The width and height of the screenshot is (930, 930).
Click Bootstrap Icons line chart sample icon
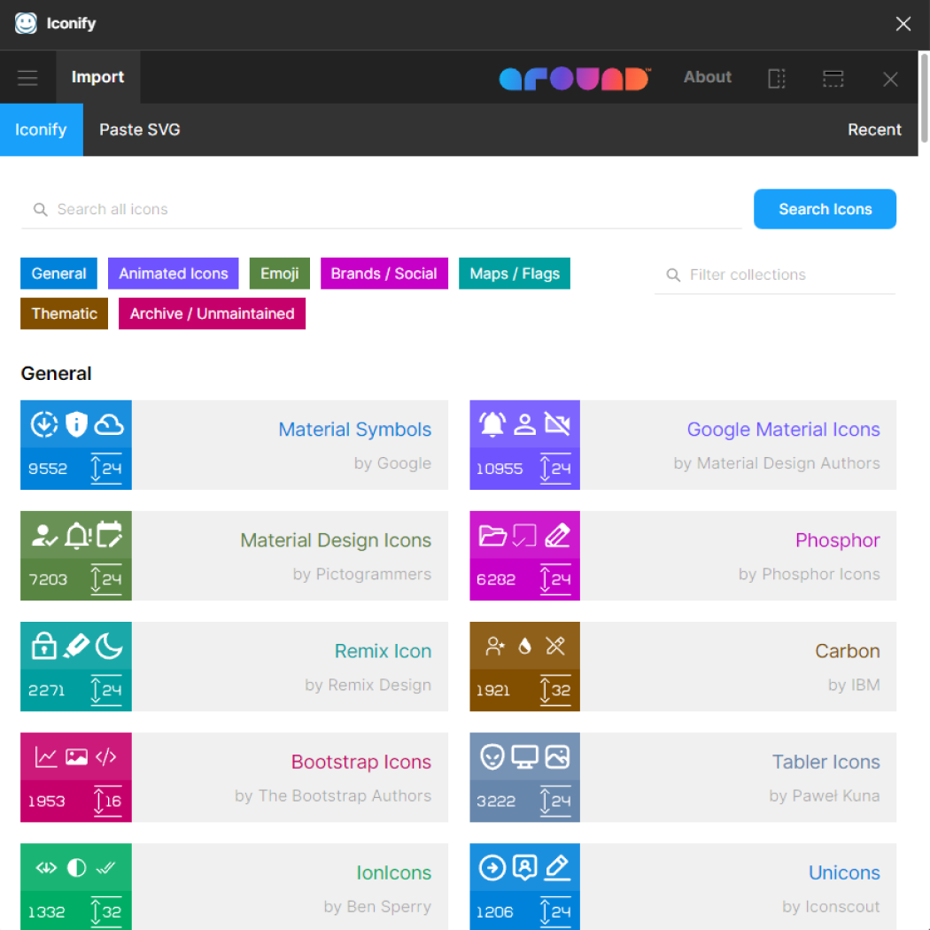pyautogui.click(x=46, y=756)
